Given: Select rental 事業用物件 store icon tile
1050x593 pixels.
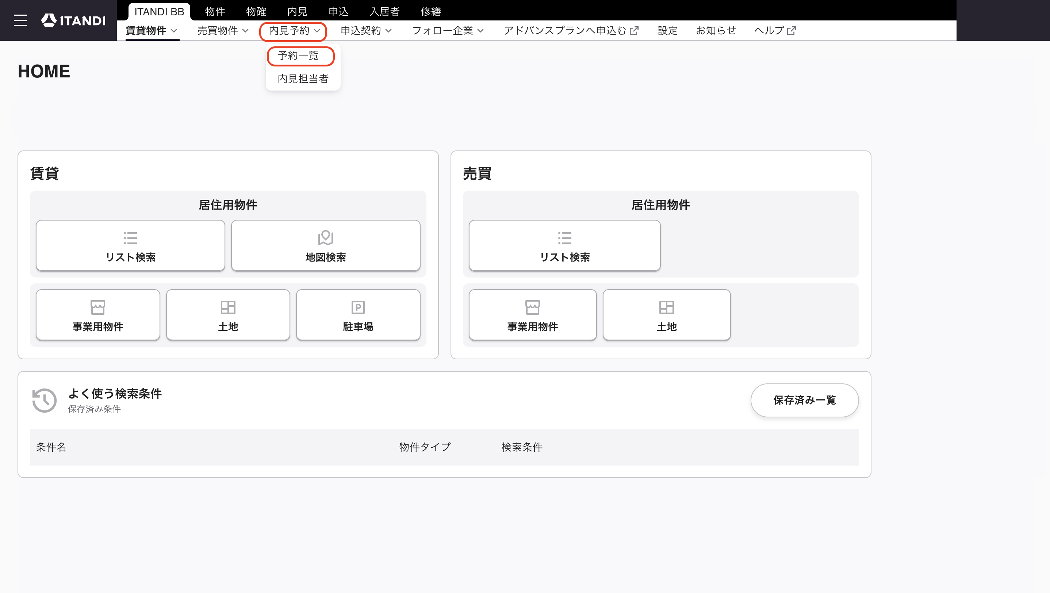Looking at the screenshot, I should click(x=98, y=315).
